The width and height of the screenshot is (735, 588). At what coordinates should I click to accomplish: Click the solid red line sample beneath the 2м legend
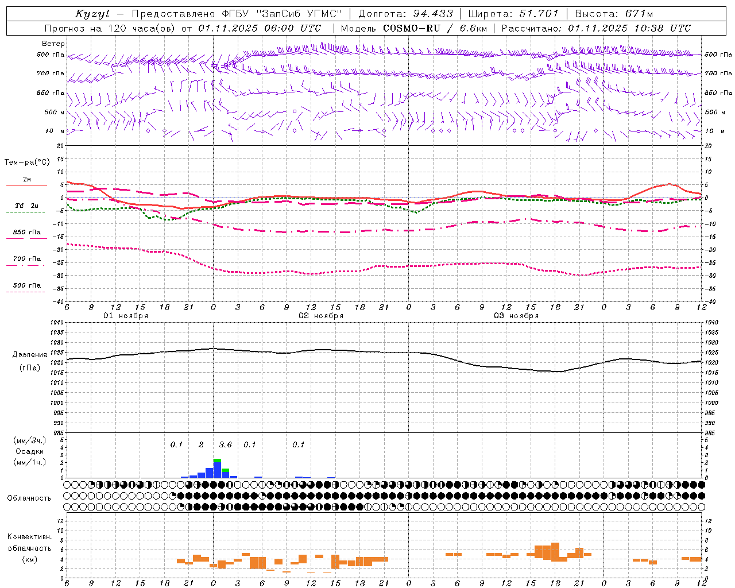tap(26, 186)
